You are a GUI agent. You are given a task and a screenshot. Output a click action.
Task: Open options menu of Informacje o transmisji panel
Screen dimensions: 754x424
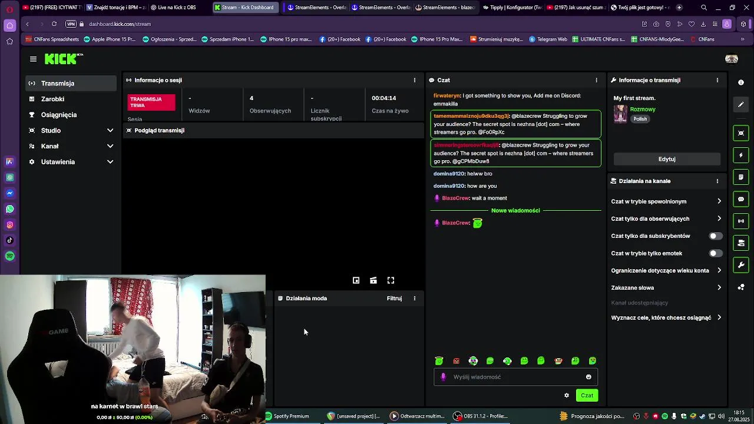pyautogui.click(x=717, y=80)
